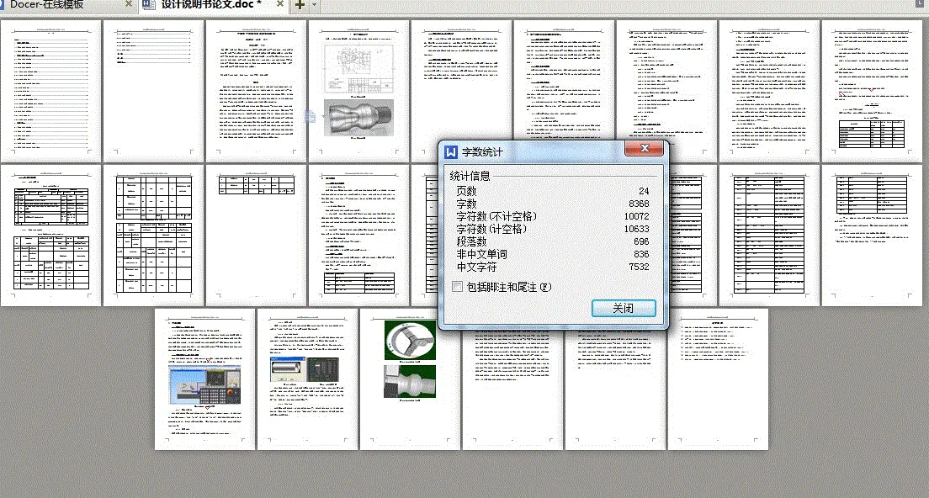Screen dimensions: 929x498
Task: Open the page filled with a full-length table
Action: point(769,235)
